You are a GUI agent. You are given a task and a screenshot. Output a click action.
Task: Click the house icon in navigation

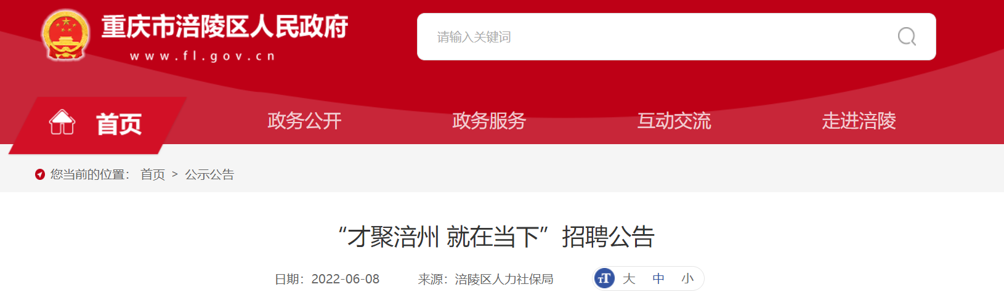click(62, 122)
